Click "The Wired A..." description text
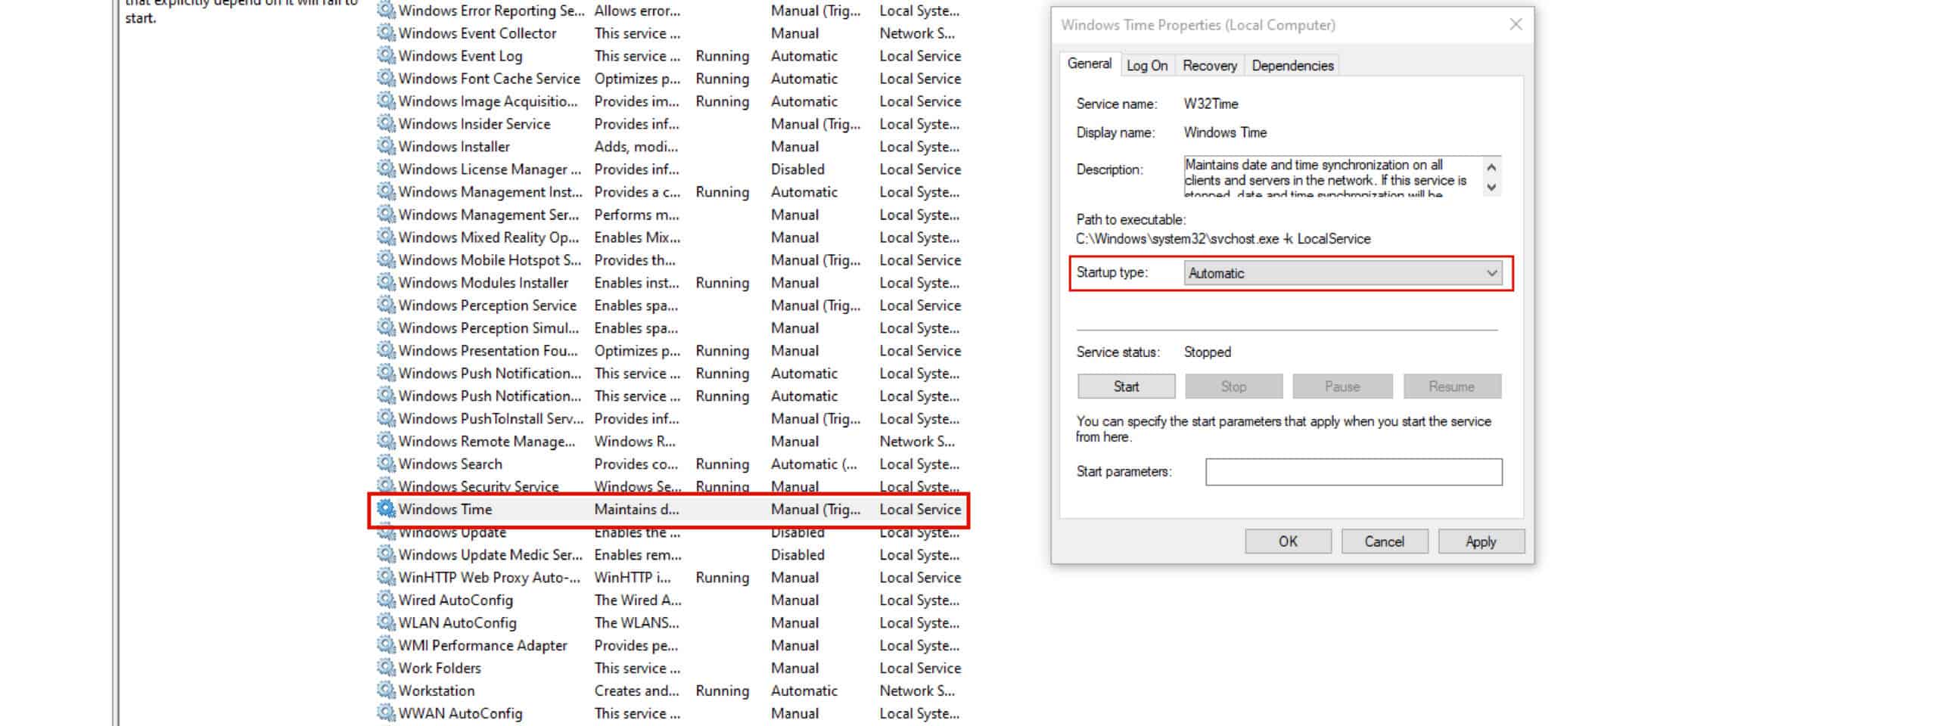Screen dimensions: 1937x726 pos(638,600)
